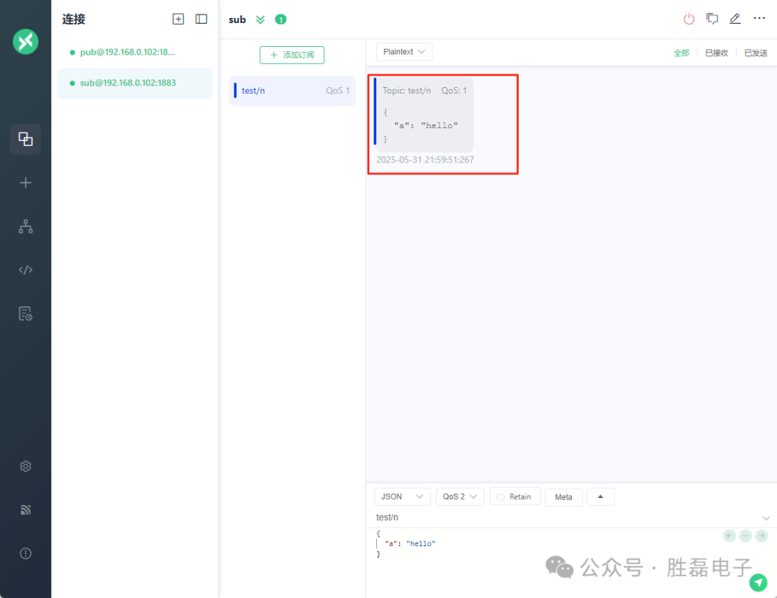This screenshot has height=598, width=777.
Task: Expand topic history dropdown arrow beside test/n
Action: coord(766,518)
